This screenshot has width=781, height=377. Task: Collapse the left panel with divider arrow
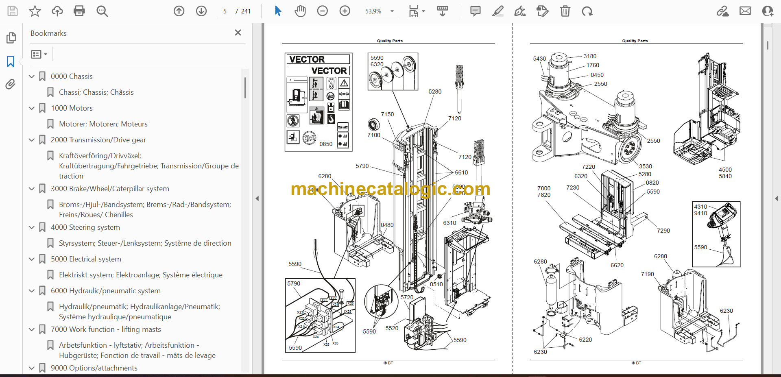tap(257, 198)
